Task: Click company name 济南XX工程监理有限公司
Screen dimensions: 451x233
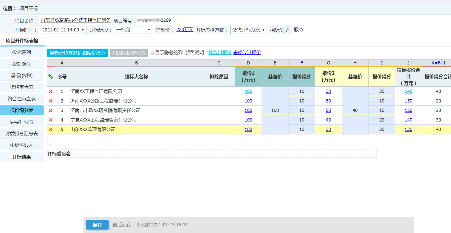Action: click(x=96, y=91)
